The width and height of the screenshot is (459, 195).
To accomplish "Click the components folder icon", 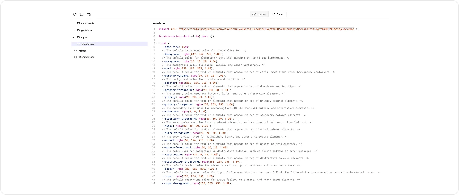I will coord(79,23).
